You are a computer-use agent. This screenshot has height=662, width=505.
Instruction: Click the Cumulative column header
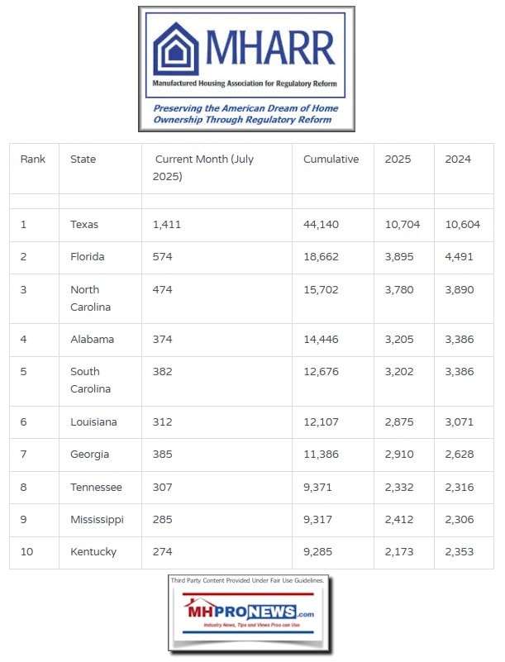(331, 160)
